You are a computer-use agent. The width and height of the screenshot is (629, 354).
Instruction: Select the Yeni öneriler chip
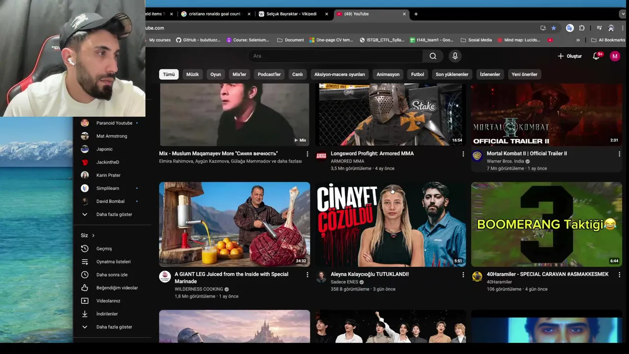point(524,74)
